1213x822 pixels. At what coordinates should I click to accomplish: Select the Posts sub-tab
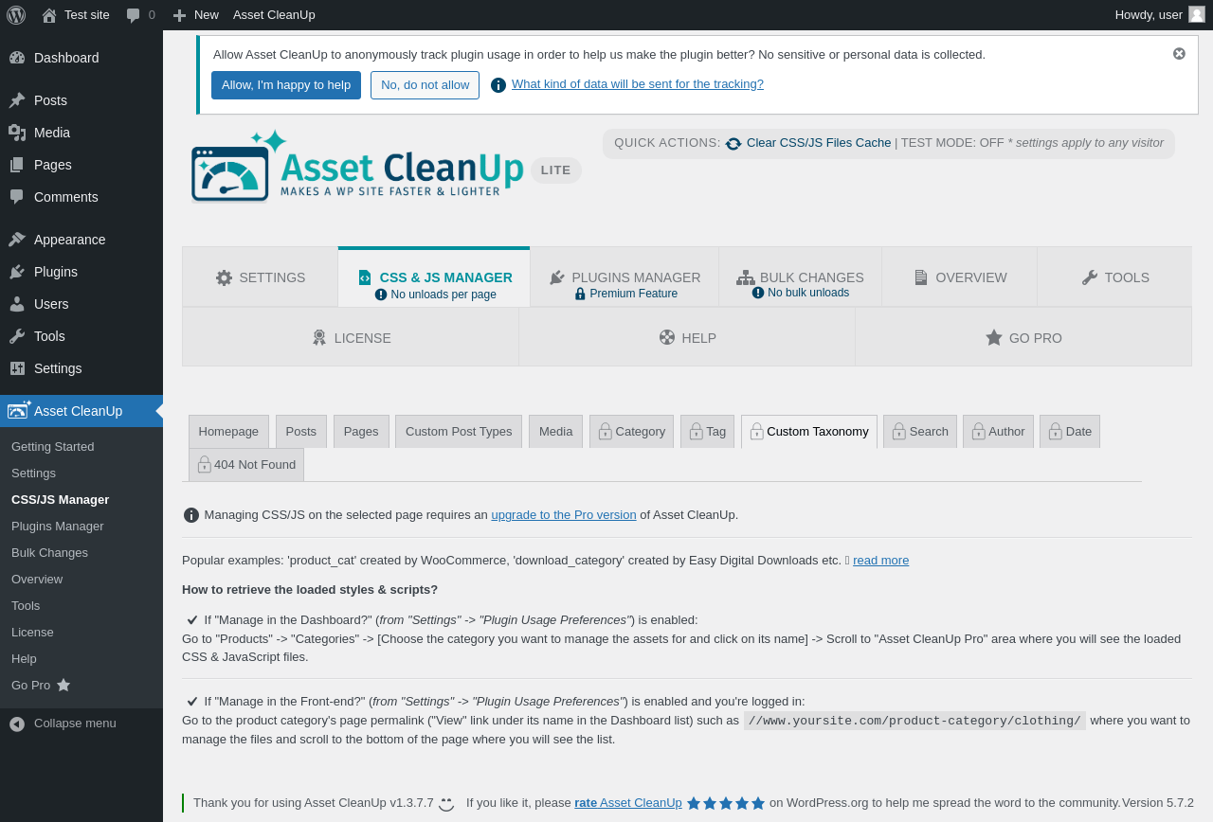tap(301, 432)
